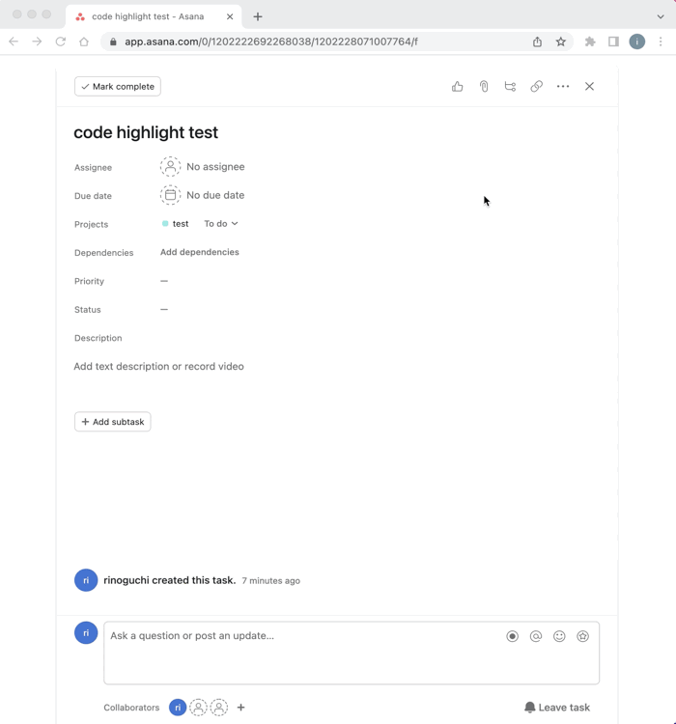
Task: Open a new browser tab
Action: coord(258,16)
